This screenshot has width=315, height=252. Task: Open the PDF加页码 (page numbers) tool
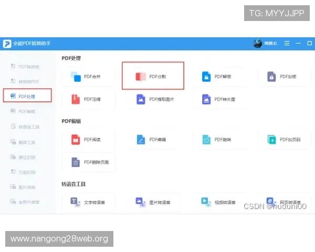coord(285,140)
